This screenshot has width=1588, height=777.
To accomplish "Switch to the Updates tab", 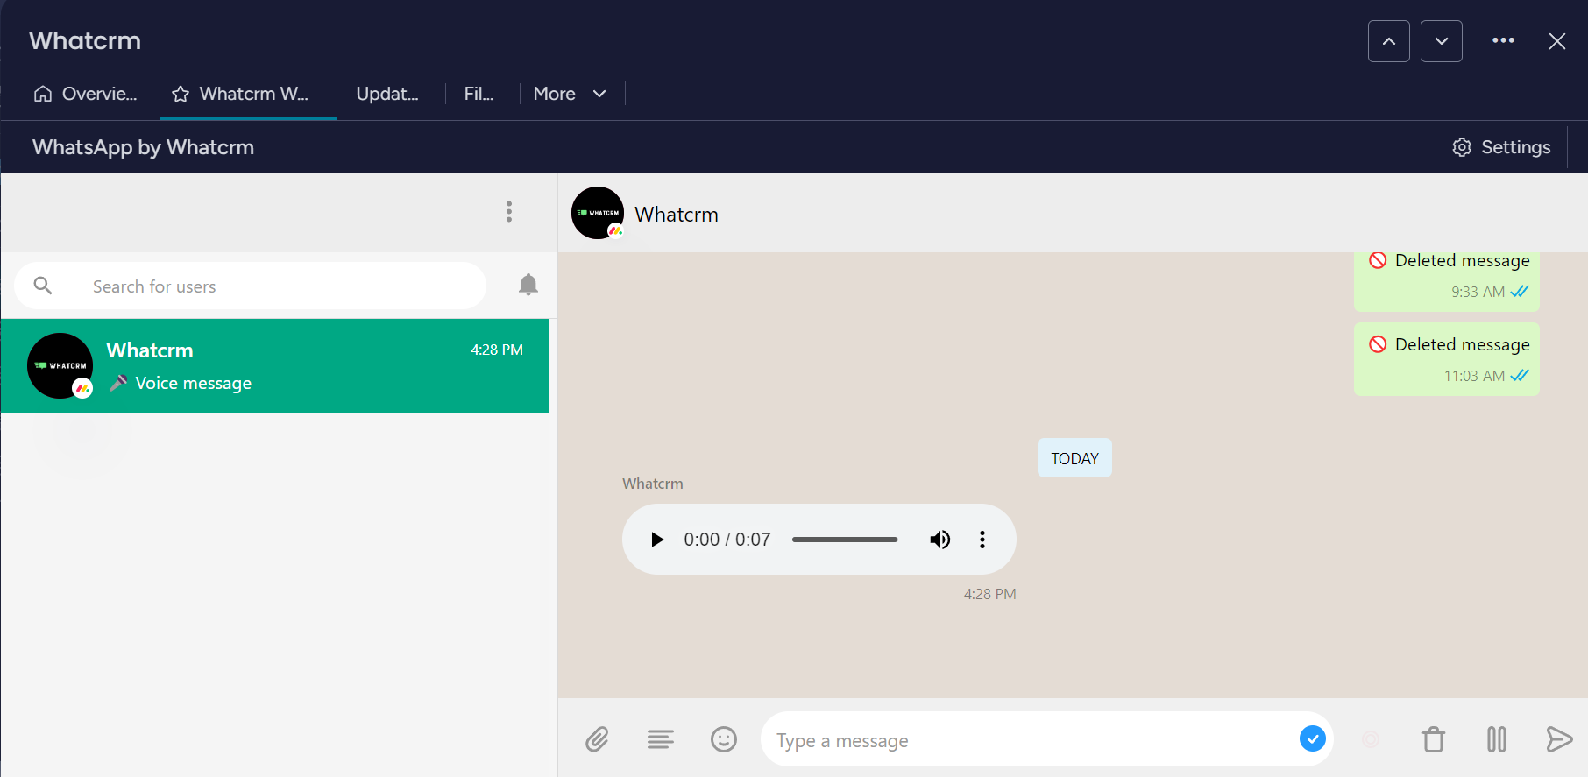I will (387, 94).
